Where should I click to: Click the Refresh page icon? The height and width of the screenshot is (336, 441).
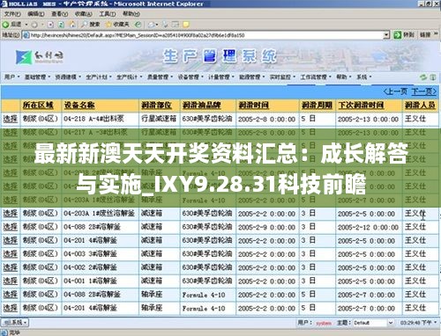coord(61,25)
